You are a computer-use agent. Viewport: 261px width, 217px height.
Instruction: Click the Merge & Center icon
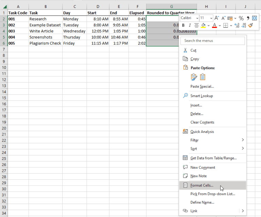click(254, 18)
